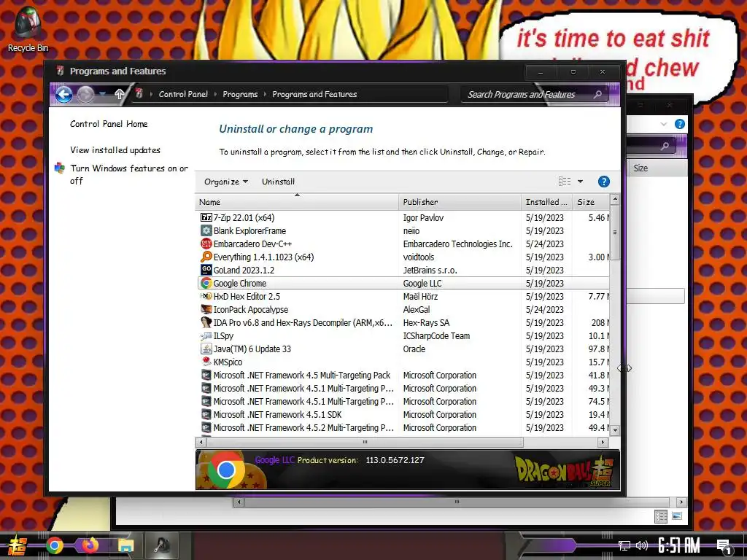Sort by the Size column header
Viewport: 747px width, 560px height.
click(591, 202)
